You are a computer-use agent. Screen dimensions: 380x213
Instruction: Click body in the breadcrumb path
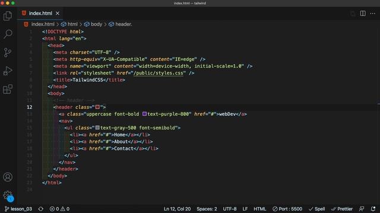(96, 24)
